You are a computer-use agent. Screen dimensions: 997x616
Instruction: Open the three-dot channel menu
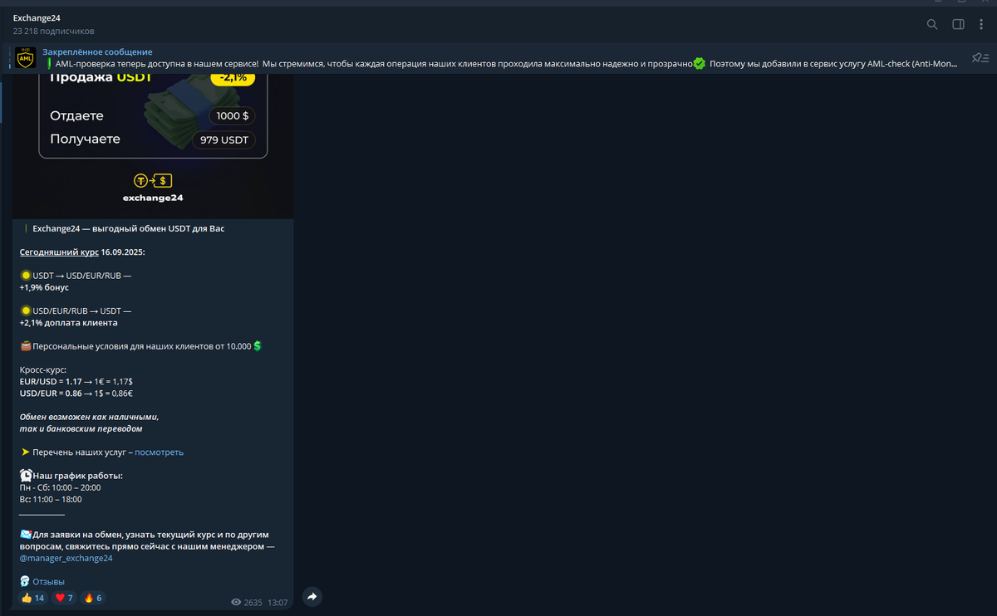[x=981, y=24]
